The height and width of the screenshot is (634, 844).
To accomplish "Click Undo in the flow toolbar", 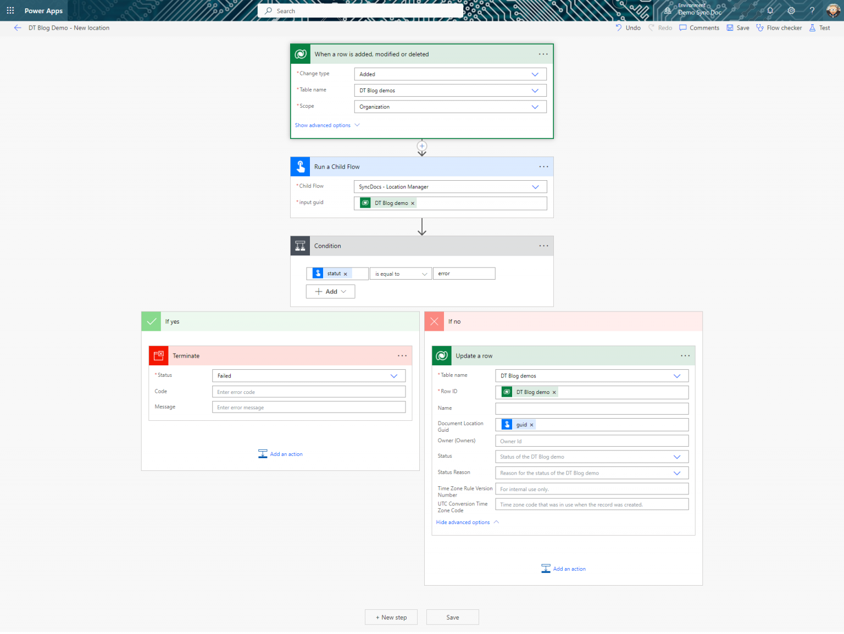I will tap(628, 27).
